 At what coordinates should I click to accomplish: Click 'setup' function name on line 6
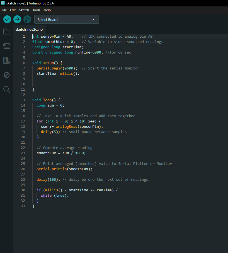[x=48, y=63]
